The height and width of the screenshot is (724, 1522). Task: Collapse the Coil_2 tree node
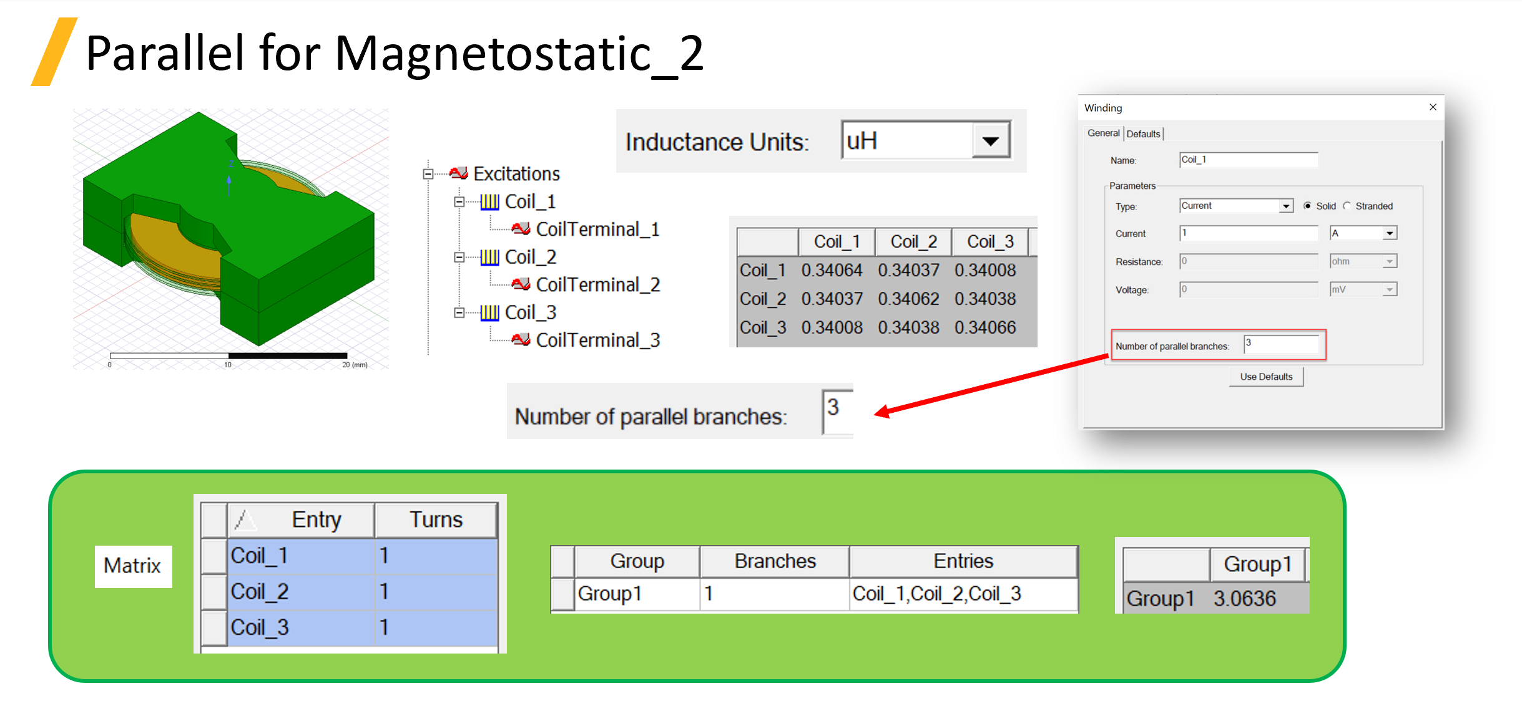(x=459, y=257)
